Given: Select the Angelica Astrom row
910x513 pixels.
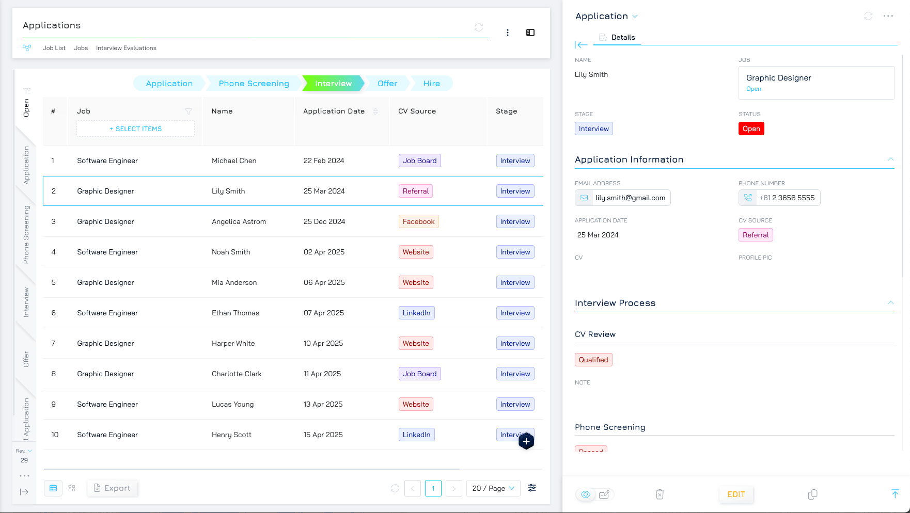Looking at the screenshot, I should (x=293, y=221).
